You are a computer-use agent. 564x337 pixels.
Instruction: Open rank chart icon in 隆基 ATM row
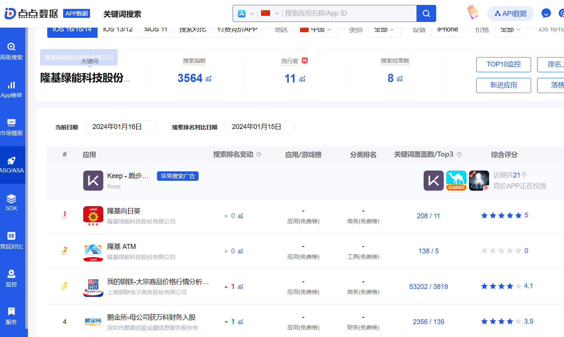coord(241,251)
